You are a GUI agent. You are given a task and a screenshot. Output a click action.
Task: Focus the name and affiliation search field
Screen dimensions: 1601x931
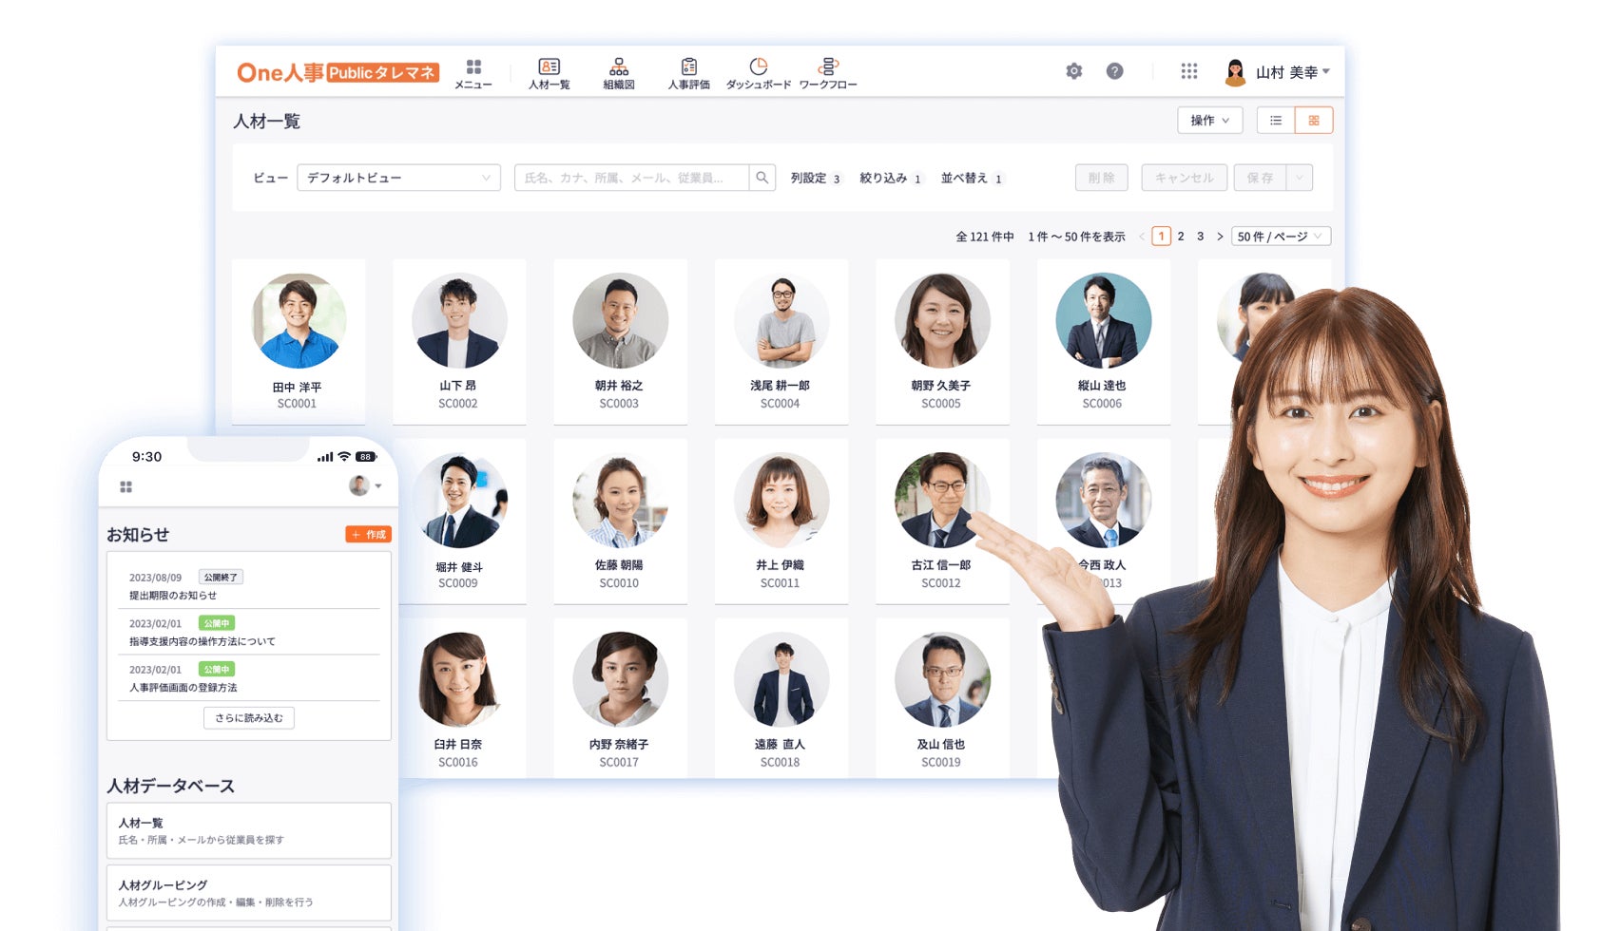[x=631, y=178]
